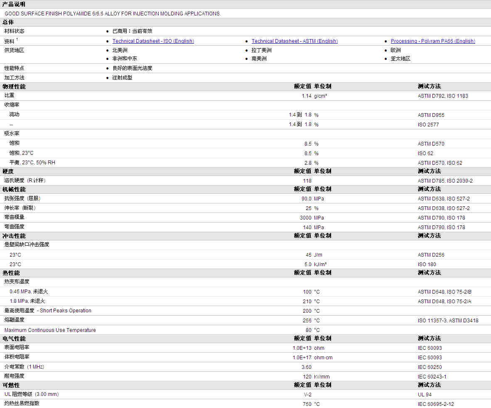
Task: Open Technical Datasheet - ASTM (English) link
Action: [294, 41]
